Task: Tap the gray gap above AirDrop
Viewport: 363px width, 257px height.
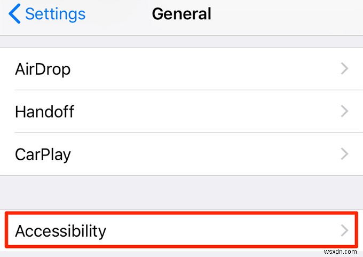Action: click(x=181, y=41)
